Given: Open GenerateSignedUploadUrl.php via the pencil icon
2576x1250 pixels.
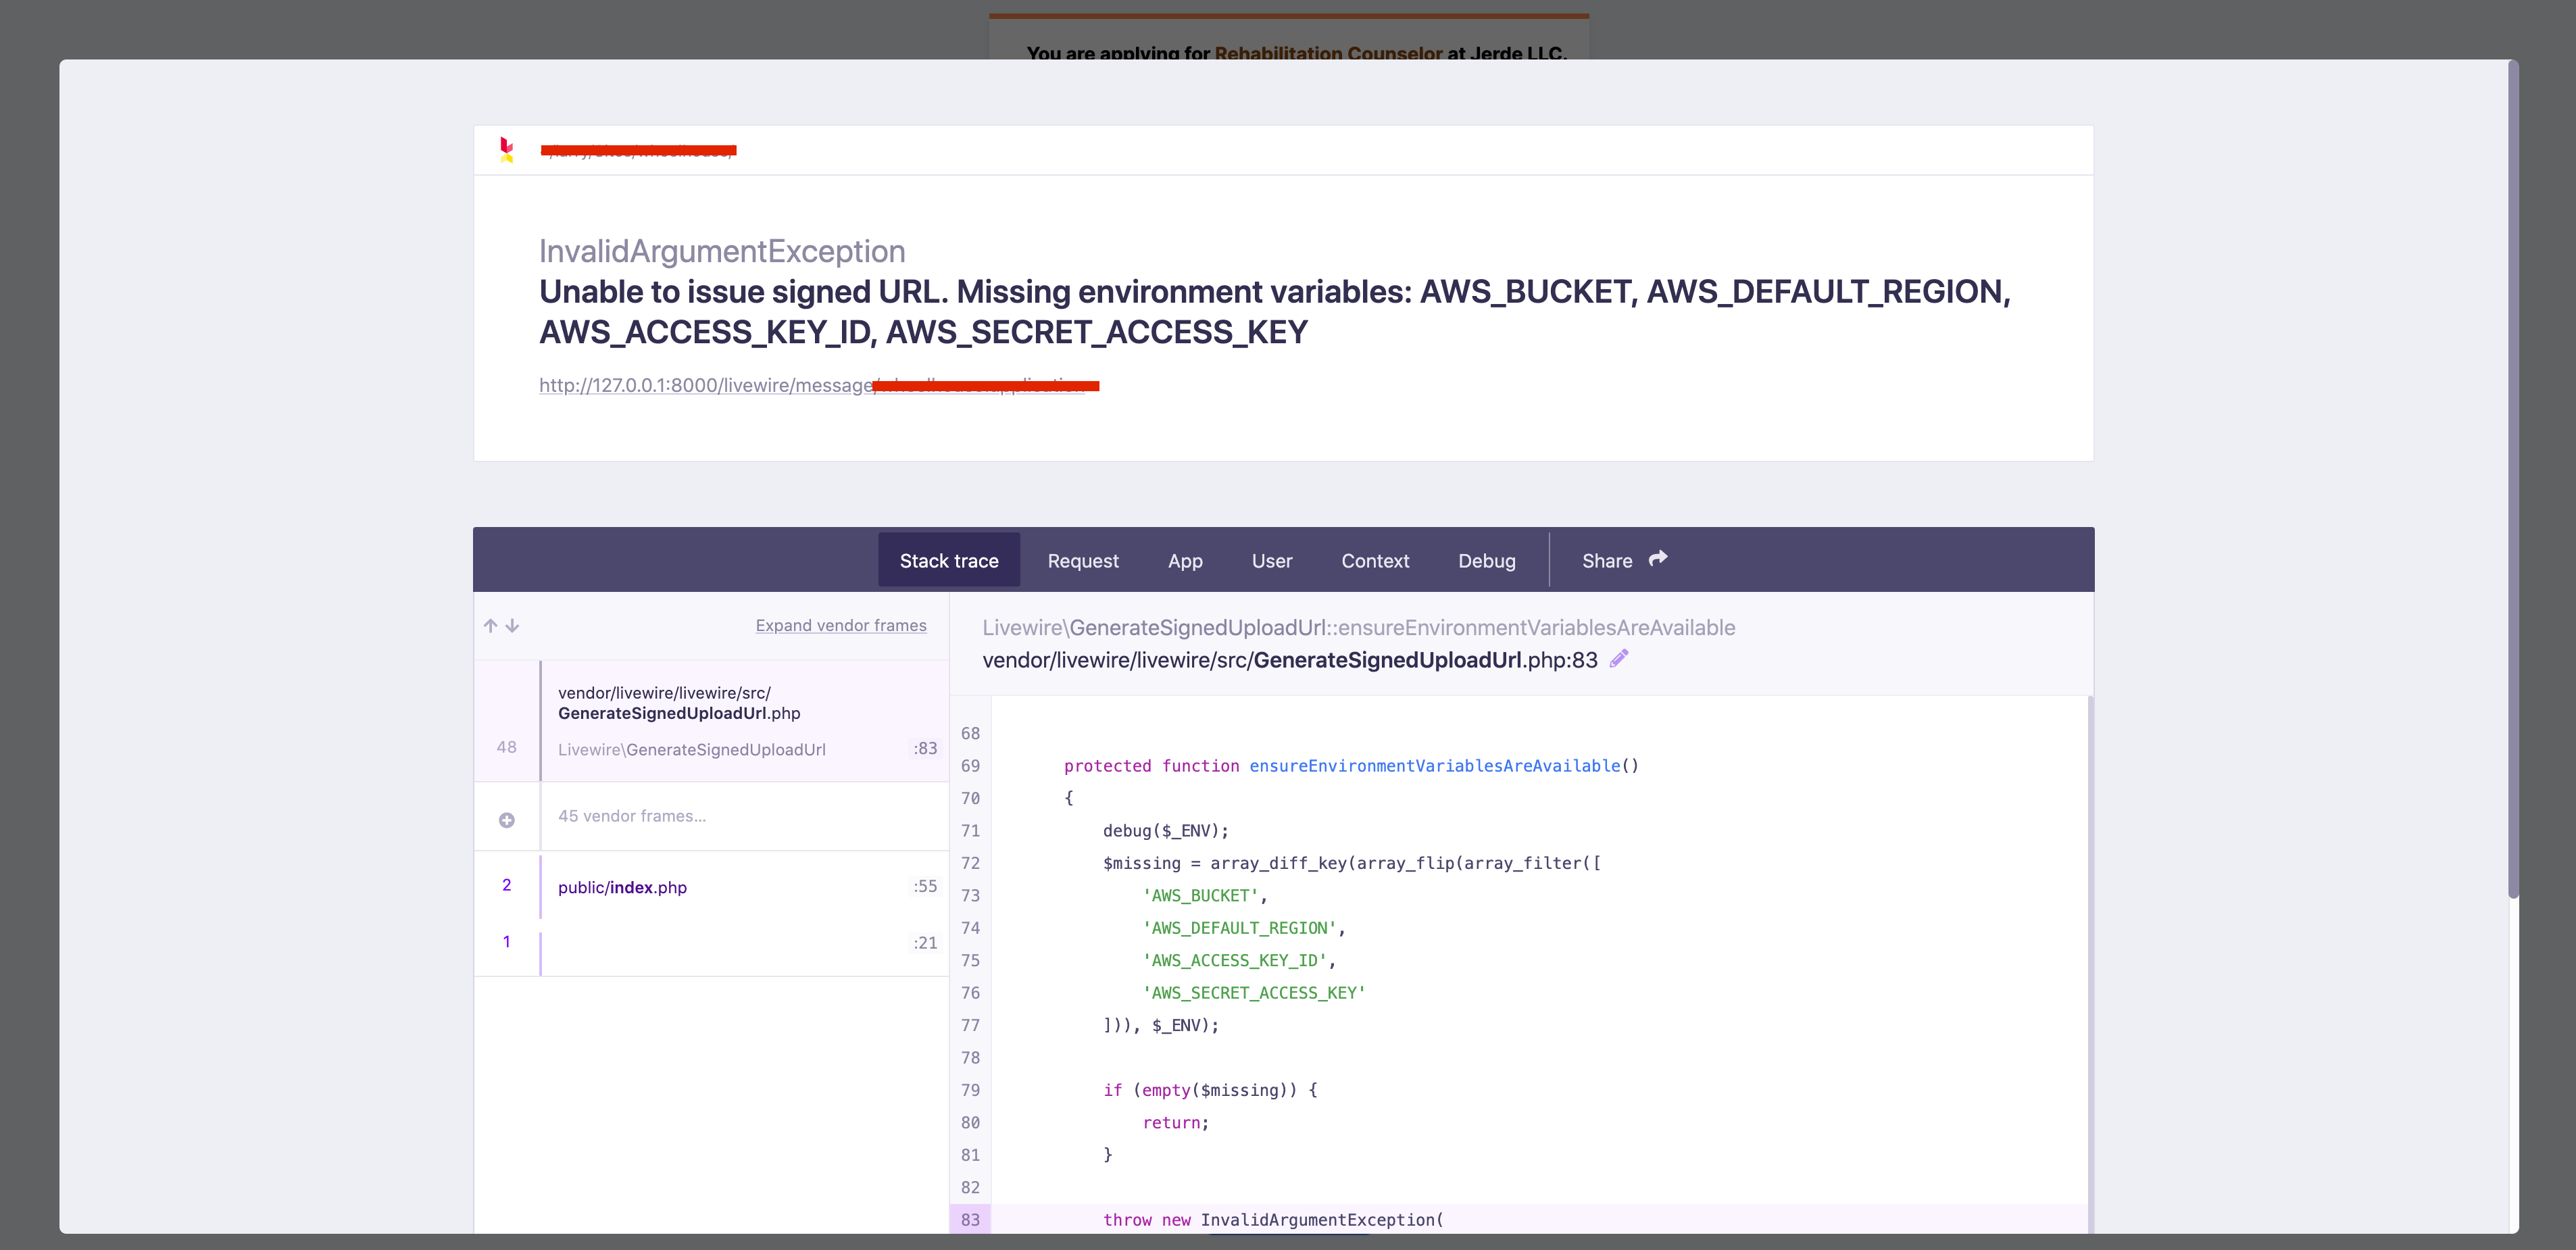Looking at the screenshot, I should click(1619, 658).
